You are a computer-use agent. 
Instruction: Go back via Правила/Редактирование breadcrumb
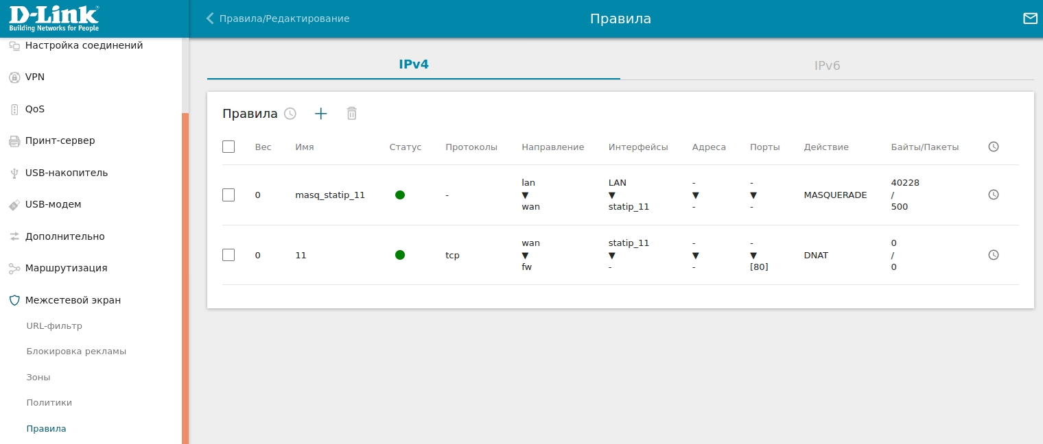(x=278, y=18)
